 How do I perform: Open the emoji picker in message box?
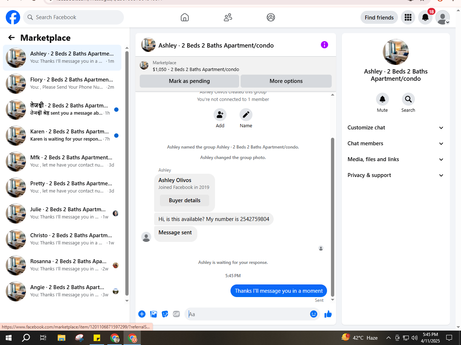point(314,314)
